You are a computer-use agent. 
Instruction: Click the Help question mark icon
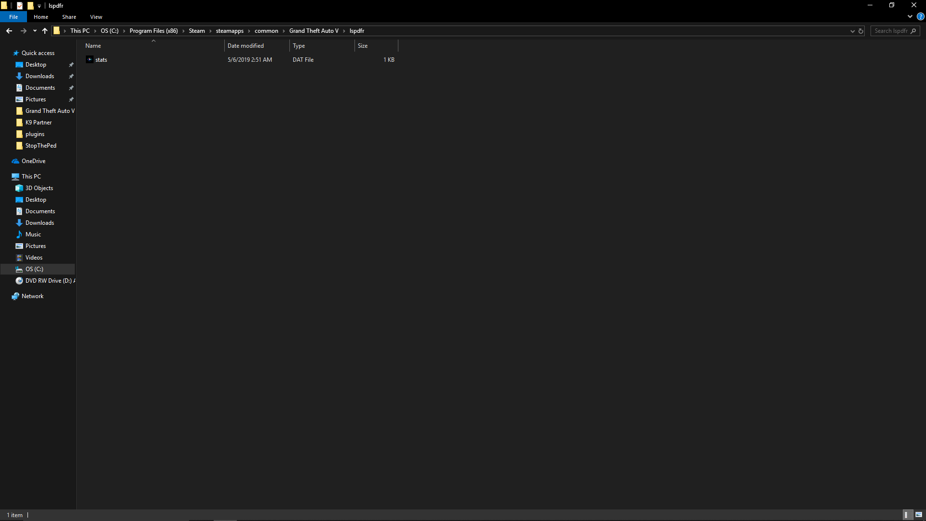point(920,16)
